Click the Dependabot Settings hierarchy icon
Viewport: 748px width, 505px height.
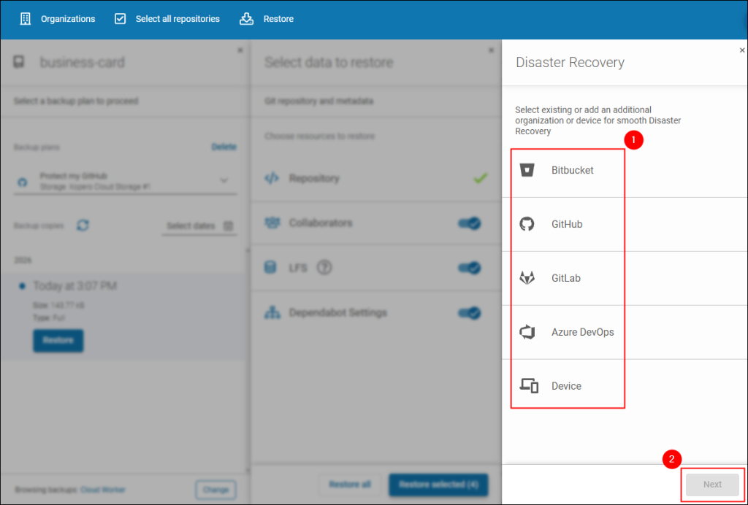(x=272, y=313)
